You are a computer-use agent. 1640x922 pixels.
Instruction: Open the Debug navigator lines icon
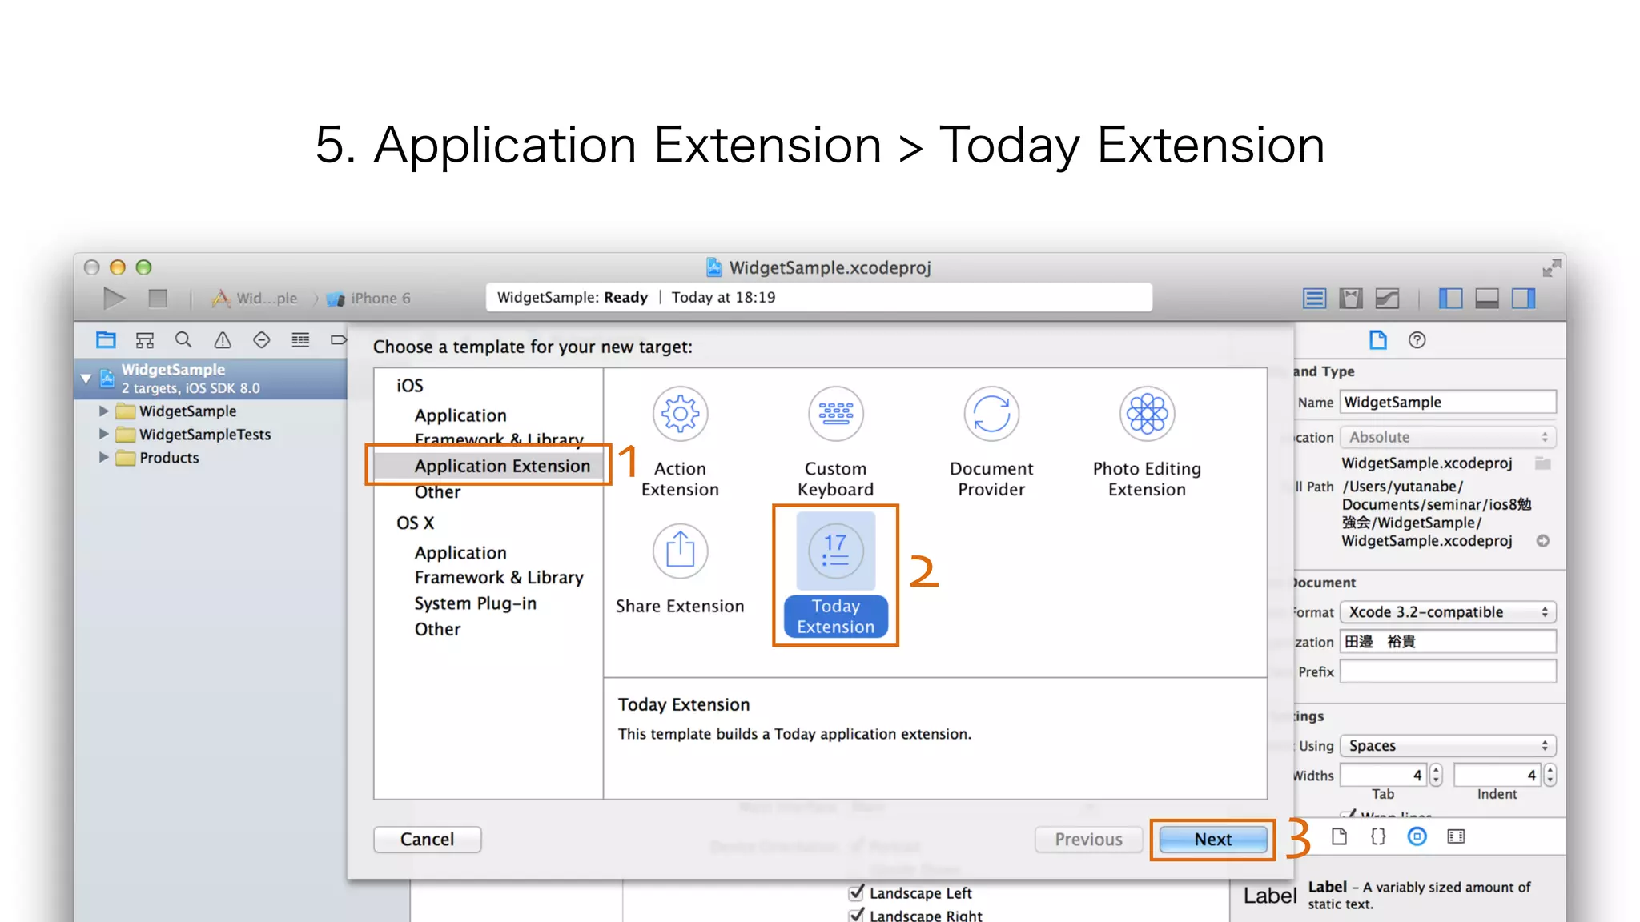(x=300, y=340)
